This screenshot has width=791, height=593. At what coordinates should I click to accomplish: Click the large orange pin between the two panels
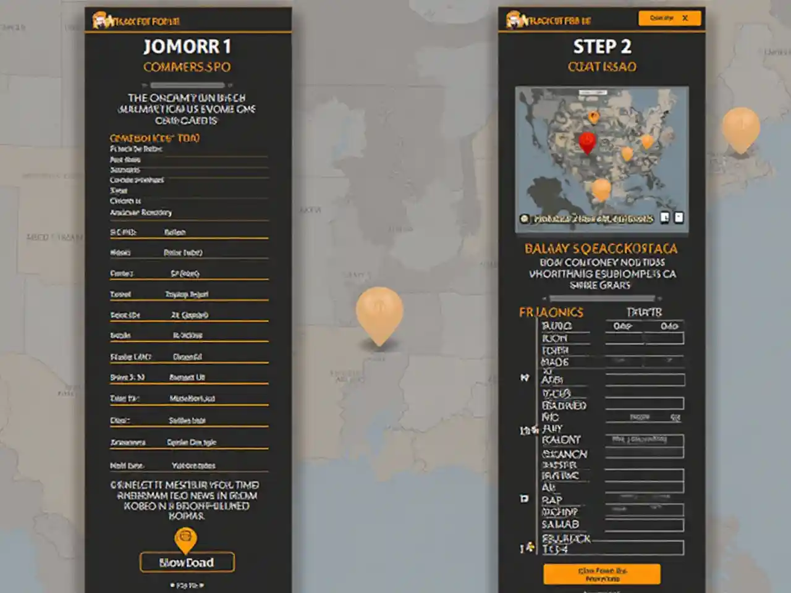(x=379, y=311)
